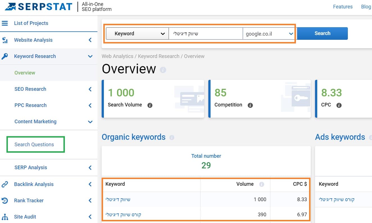Click the CPC value 6.97
The height and width of the screenshot is (223, 372).
302,215
